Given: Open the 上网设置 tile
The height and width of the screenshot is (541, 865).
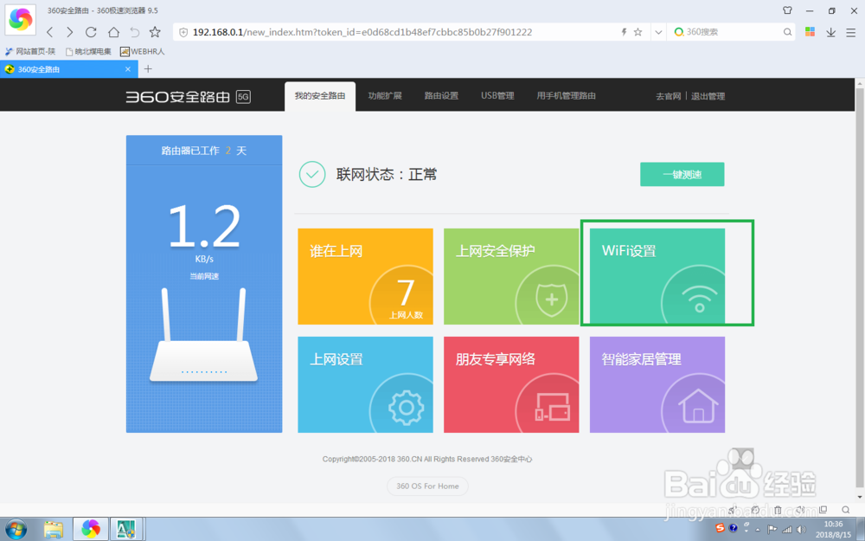Looking at the screenshot, I should [x=365, y=385].
